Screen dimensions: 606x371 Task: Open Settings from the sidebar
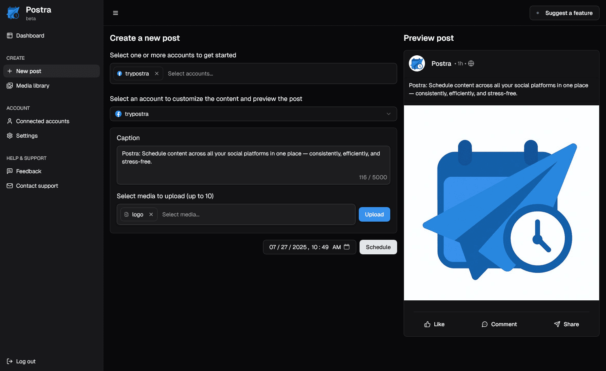click(51, 136)
